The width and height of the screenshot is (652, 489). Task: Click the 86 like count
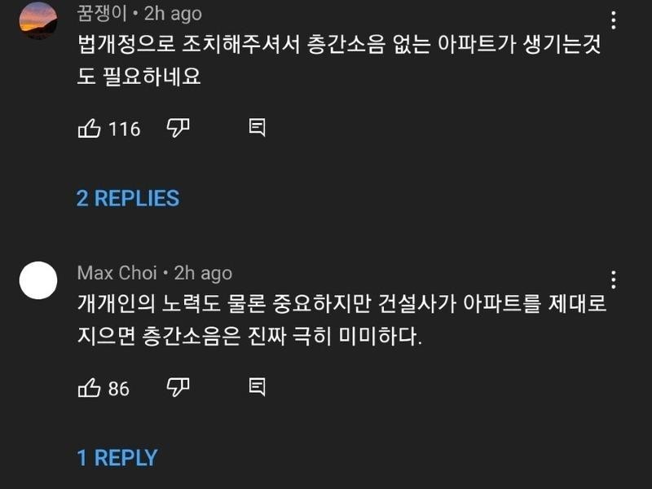pyautogui.click(x=119, y=389)
